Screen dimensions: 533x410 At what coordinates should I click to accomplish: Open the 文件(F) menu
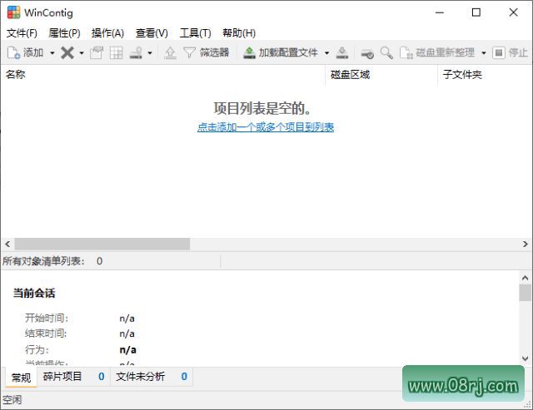click(22, 33)
